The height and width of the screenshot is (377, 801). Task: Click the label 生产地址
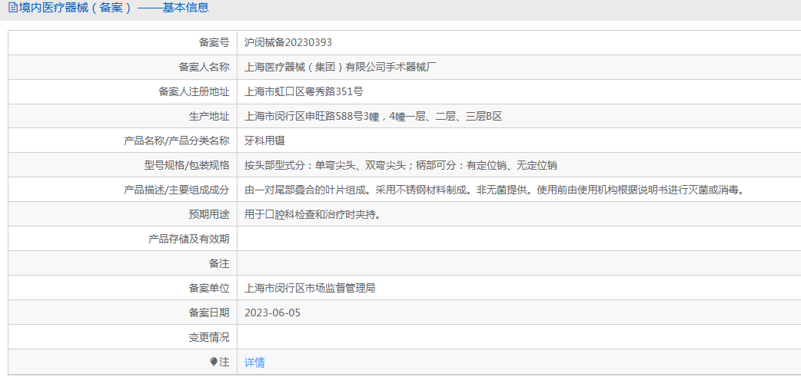point(209,116)
